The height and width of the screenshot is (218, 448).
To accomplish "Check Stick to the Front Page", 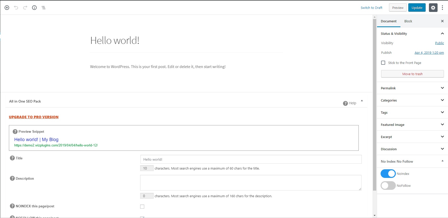I will pos(383,63).
